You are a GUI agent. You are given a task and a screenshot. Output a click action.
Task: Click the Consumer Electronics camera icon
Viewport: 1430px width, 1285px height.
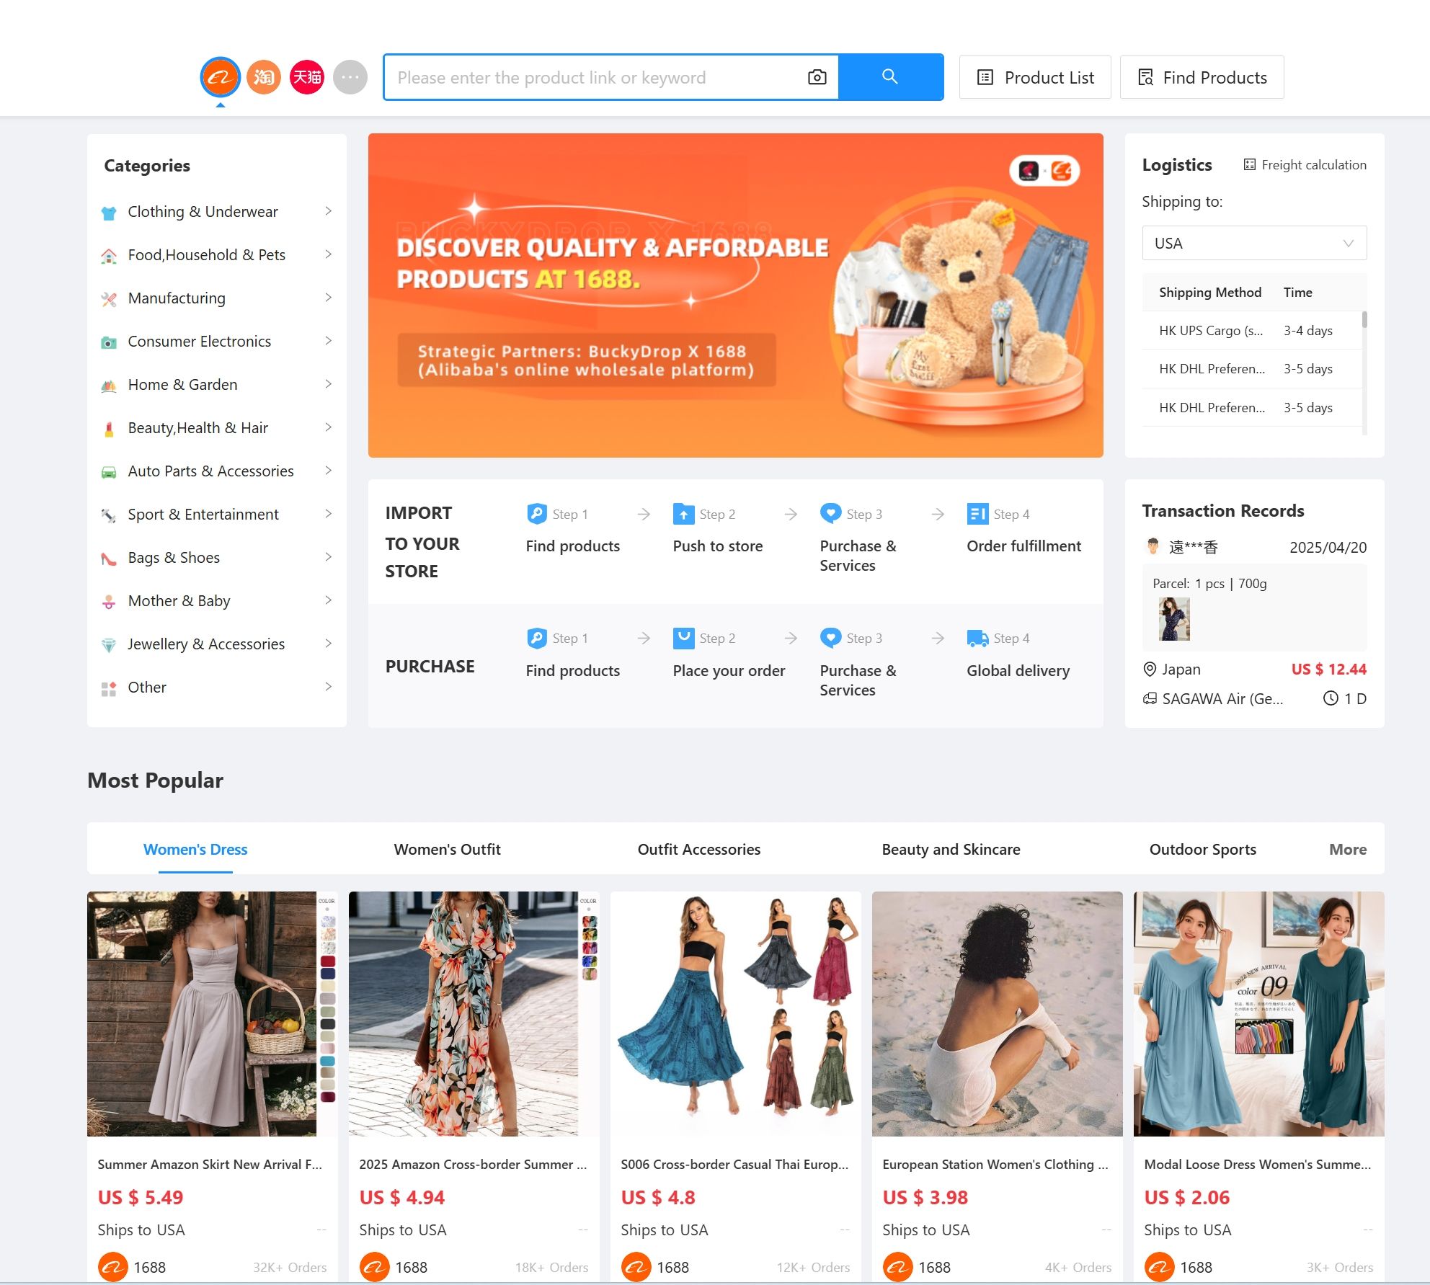coord(109,342)
